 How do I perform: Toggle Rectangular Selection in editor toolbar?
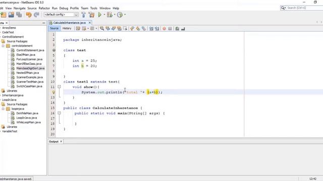coord(125,29)
